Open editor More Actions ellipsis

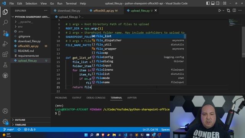tap(240, 10)
